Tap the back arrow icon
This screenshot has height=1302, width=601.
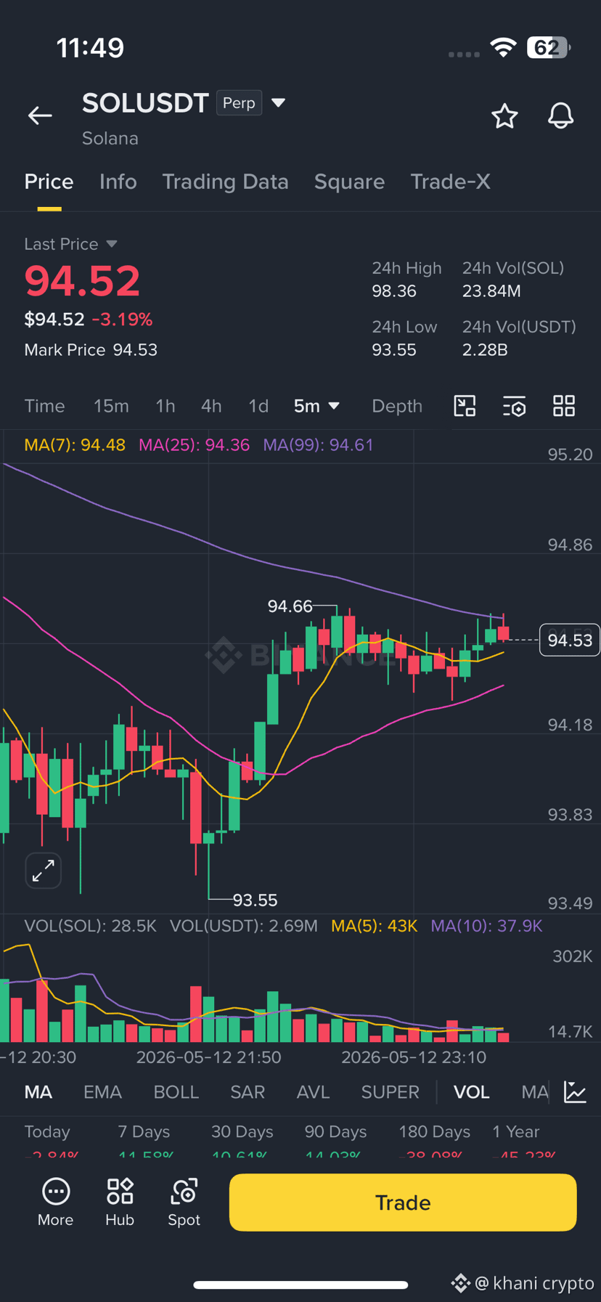[x=40, y=115]
